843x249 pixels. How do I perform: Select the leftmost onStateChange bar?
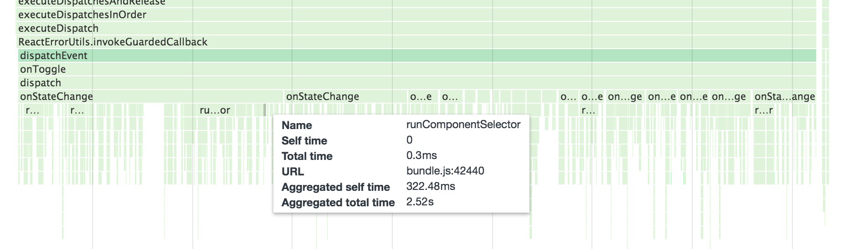57,97
